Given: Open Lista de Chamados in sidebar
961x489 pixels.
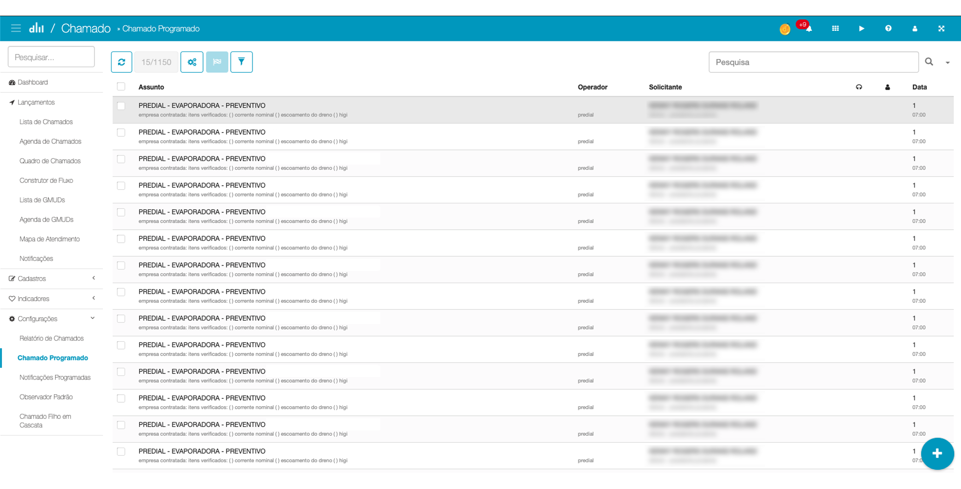Looking at the screenshot, I should pyautogui.click(x=46, y=122).
